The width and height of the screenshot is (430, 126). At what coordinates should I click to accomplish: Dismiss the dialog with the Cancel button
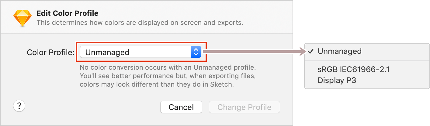pos(181,107)
